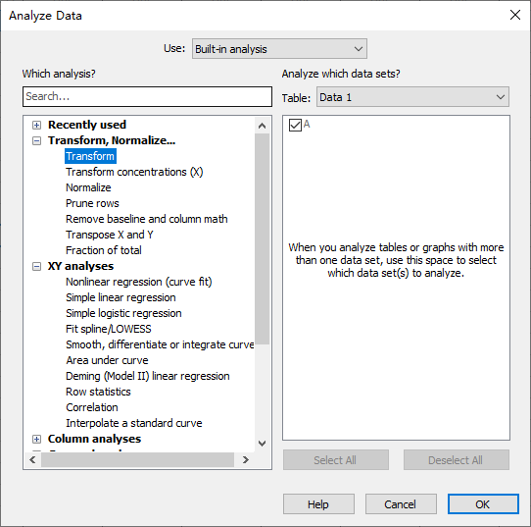Open the Use built-in analysis dropdown

click(279, 49)
